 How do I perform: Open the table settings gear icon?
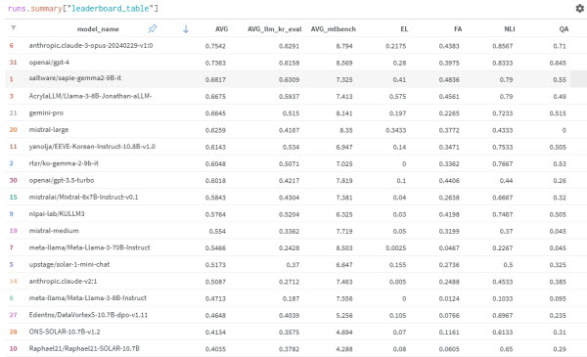pos(579,8)
